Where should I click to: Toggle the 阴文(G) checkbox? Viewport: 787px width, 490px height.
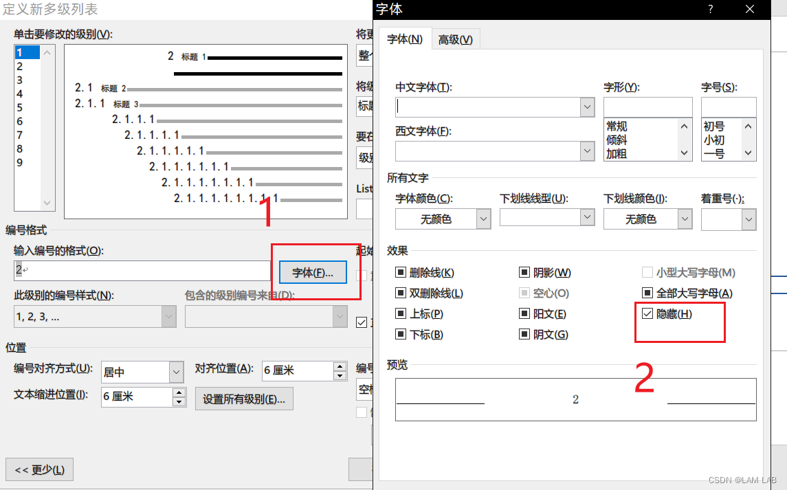[524, 335]
